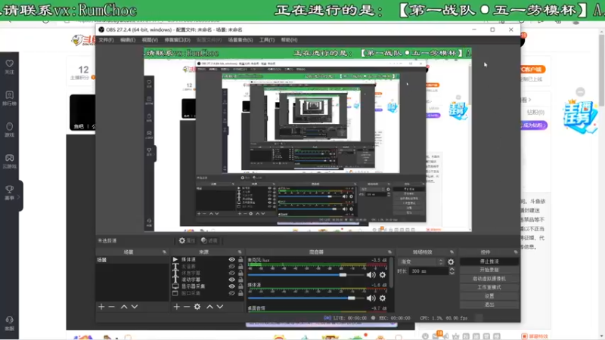Toggle lock of 滚动字幕 source
The width and height of the screenshot is (605, 340).
coord(240,280)
